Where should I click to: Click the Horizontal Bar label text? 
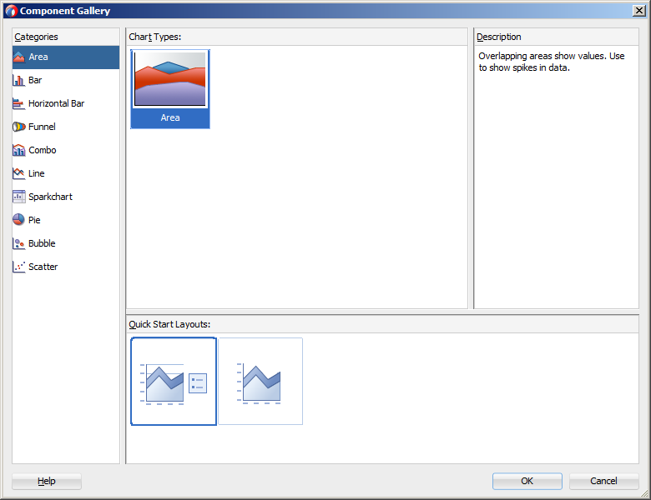click(57, 103)
